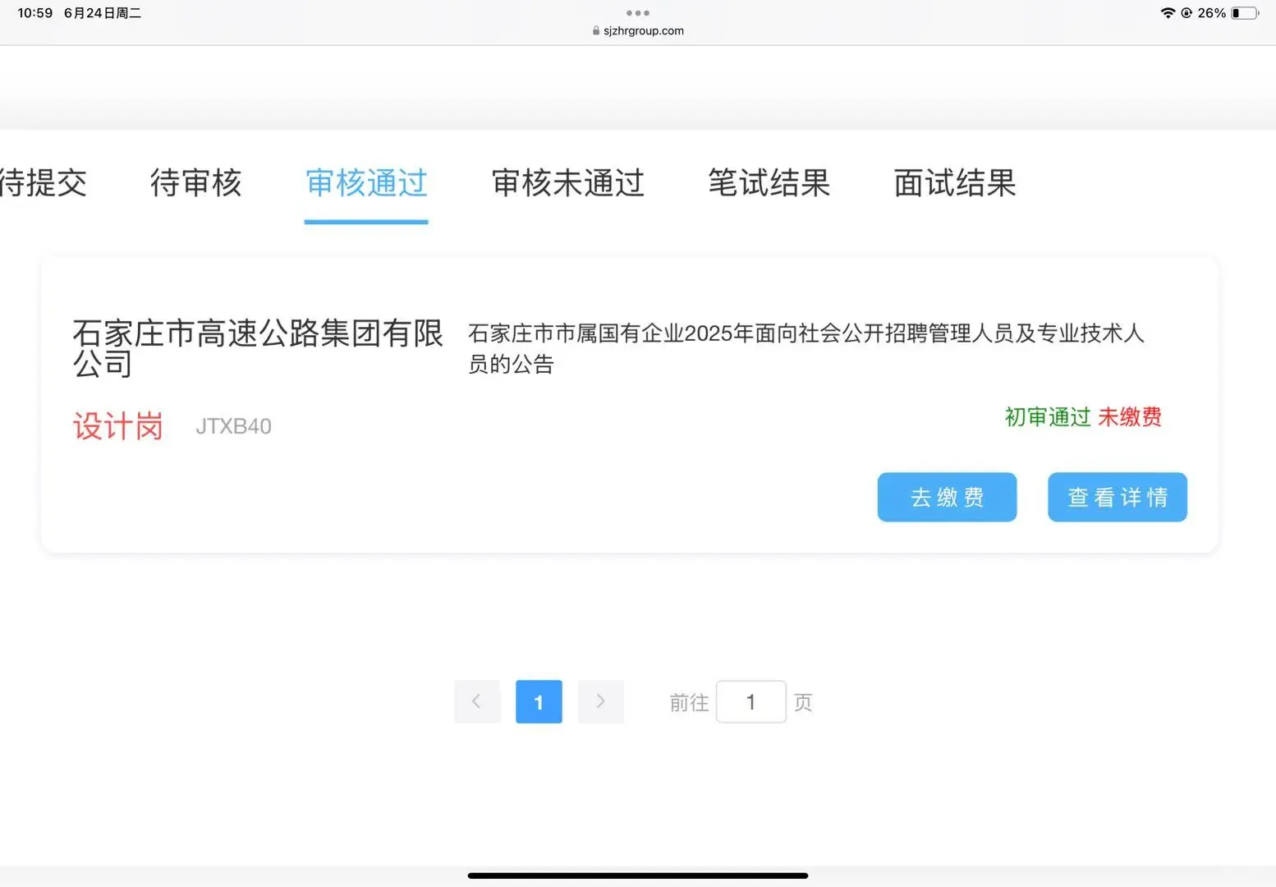This screenshot has width=1276, height=887.
Task: Focus the 前往 page number field
Action: pos(750,701)
